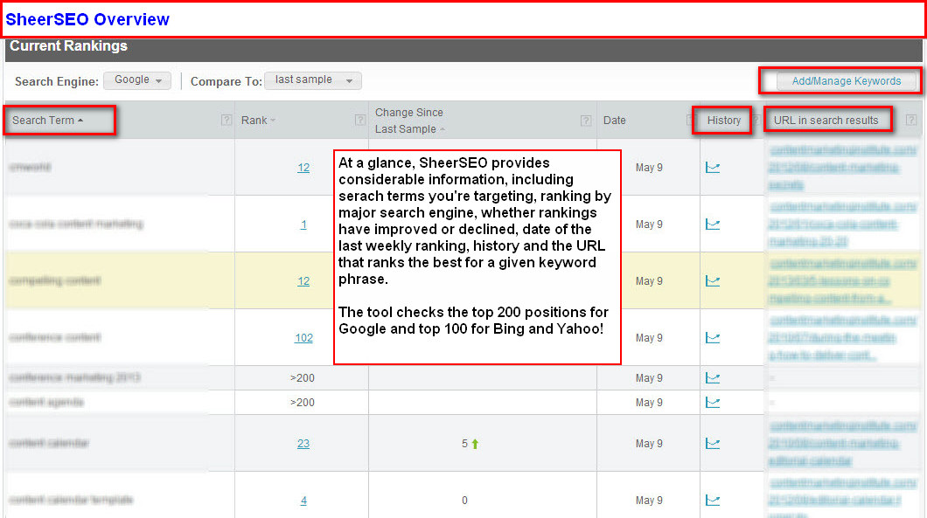Screen dimensions: 927x518
Task: Click help icon beside Rank header
Action: [x=360, y=120]
